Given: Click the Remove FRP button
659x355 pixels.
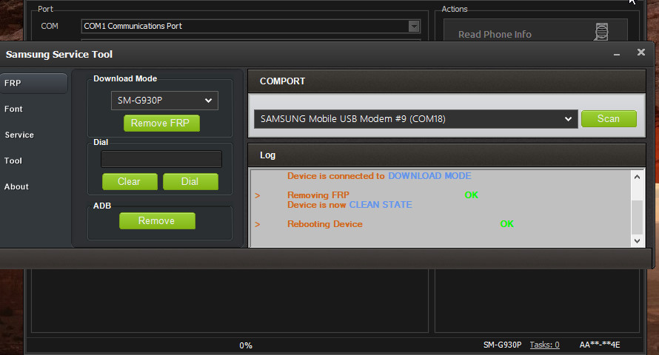Looking at the screenshot, I should pyautogui.click(x=161, y=124).
